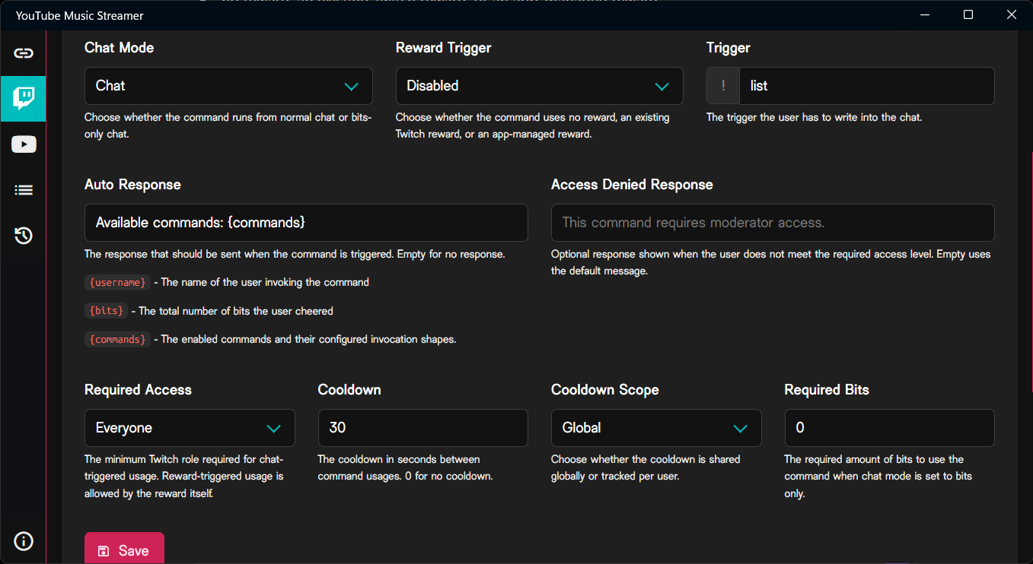The width and height of the screenshot is (1033, 564).
Task: Click the exclamation prefix in Trigger
Action: [723, 86]
